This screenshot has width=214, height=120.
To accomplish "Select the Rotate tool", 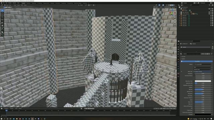I will pos(2,20).
